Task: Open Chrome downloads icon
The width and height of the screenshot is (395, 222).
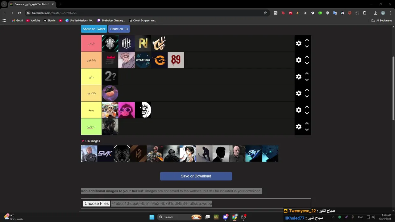Action: click(376, 13)
